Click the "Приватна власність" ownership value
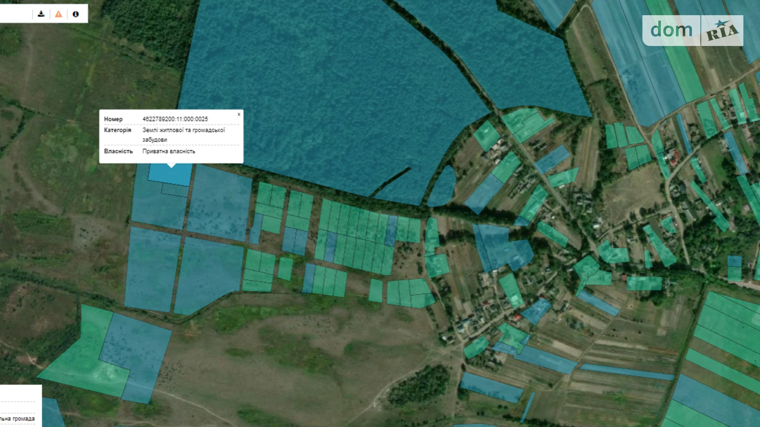 [x=168, y=152]
